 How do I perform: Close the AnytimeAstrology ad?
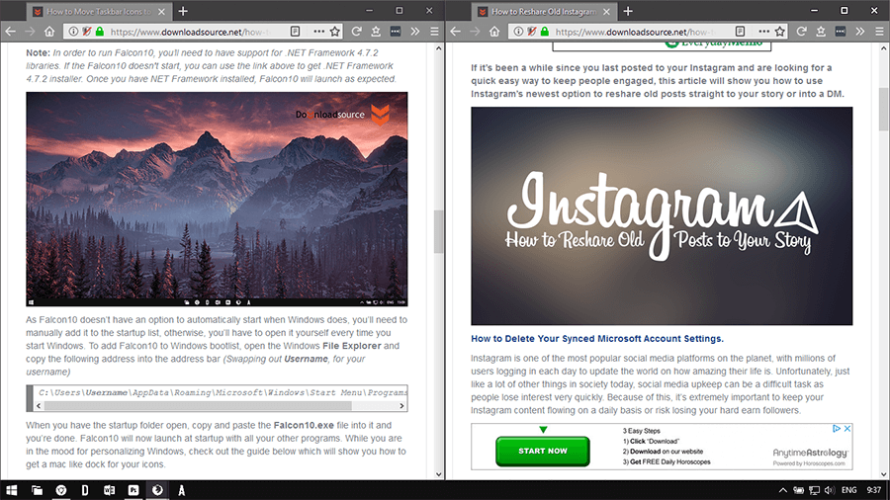click(x=846, y=429)
